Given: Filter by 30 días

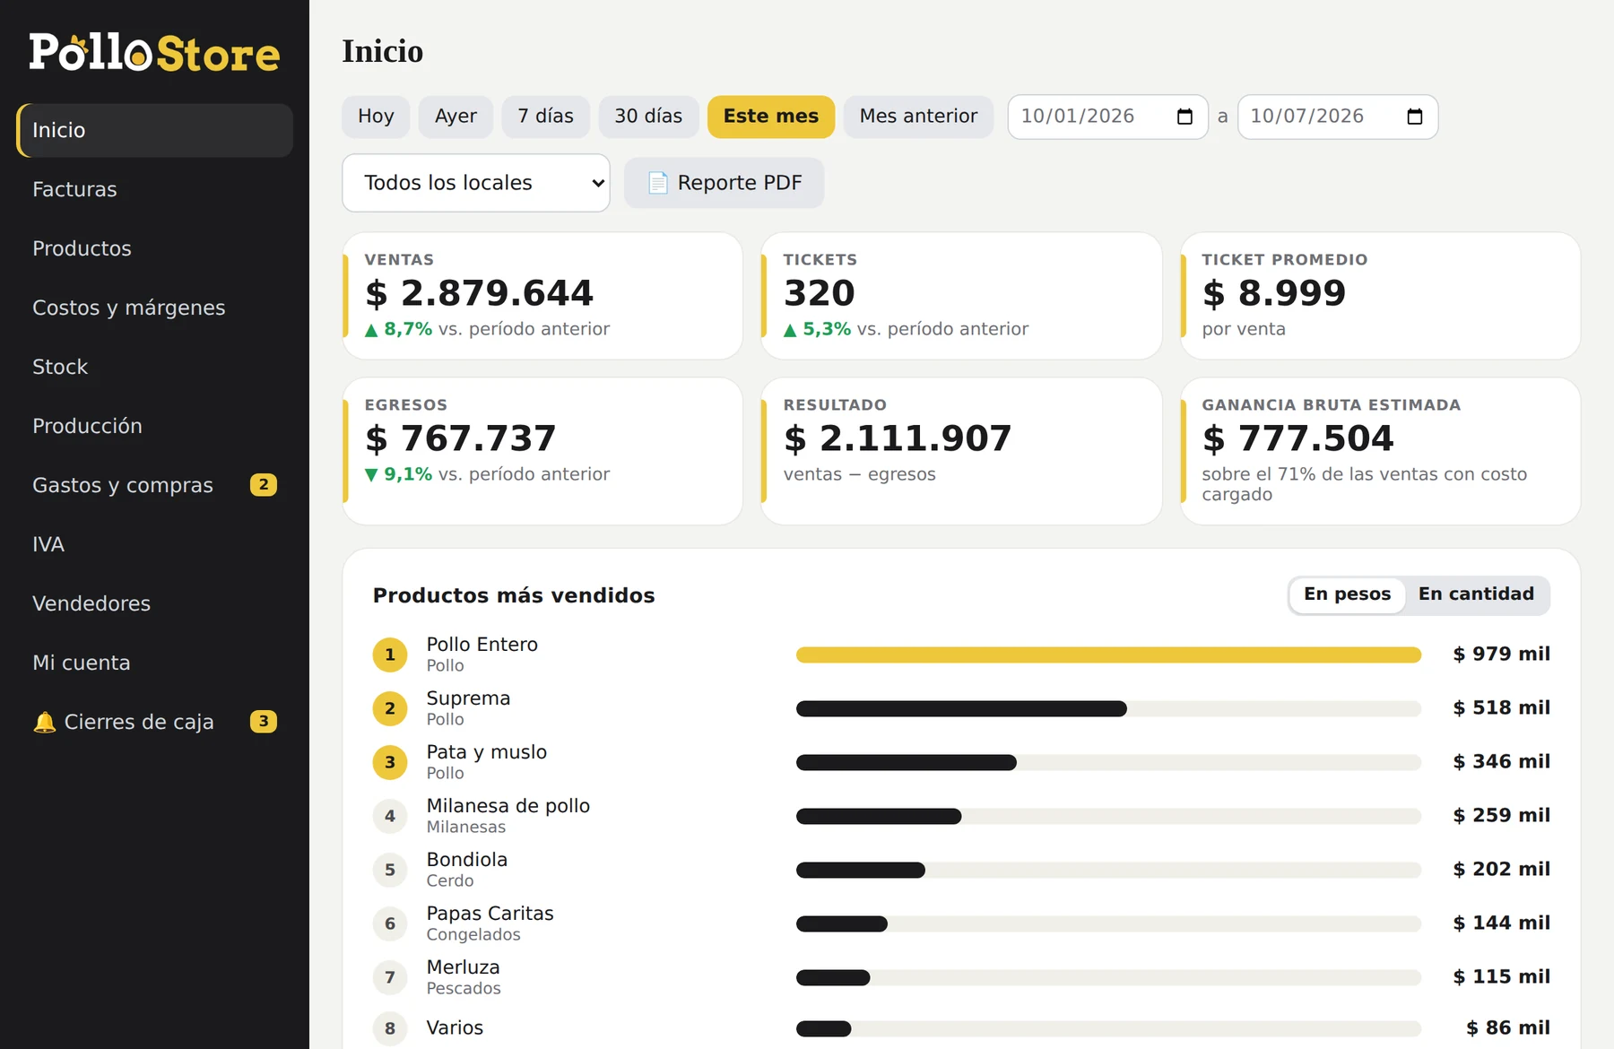Looking at the screenshot, I should tap(648, 117).
